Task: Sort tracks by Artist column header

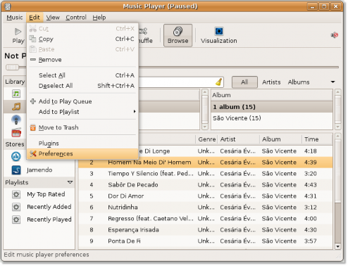Action: (239, 139)
